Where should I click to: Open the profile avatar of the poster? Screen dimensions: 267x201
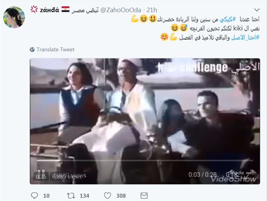14,17
